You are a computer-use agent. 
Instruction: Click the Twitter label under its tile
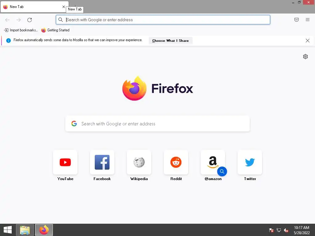click(250, 179)
